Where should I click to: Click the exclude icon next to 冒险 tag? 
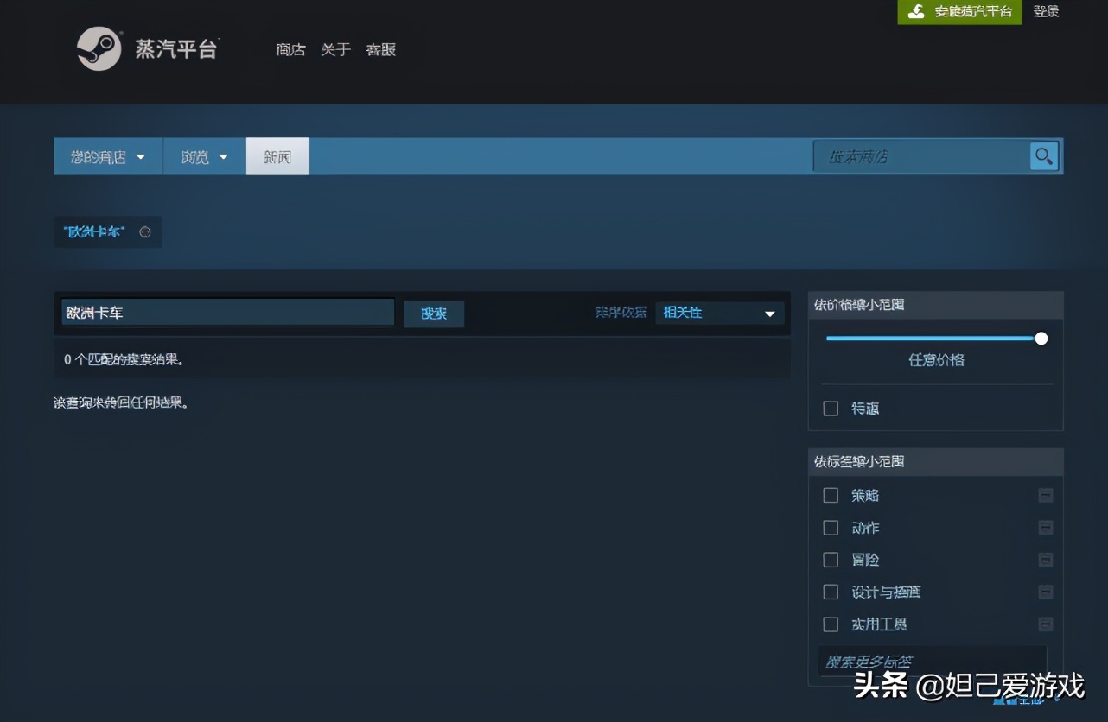pyautogui.click(x=1046, y=560)
